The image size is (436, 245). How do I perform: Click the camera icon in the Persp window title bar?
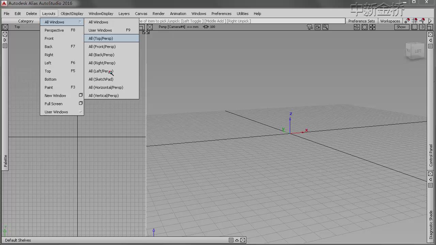coord(310,27)
